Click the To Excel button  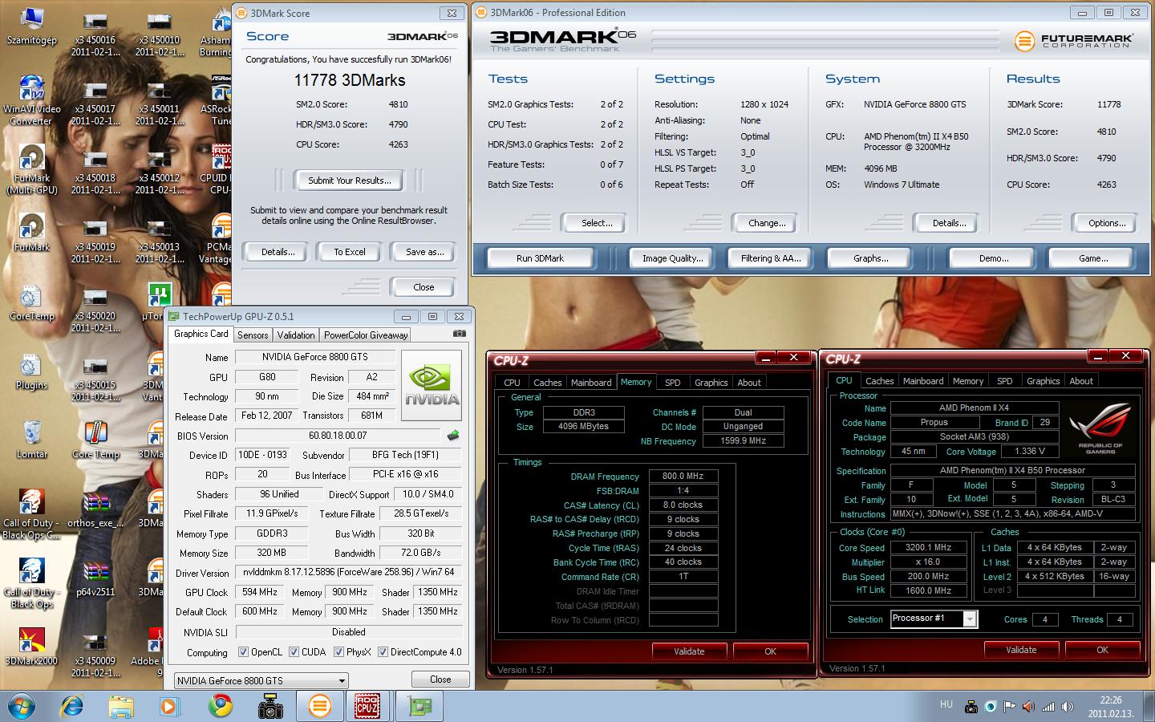[x=350, y=252]
